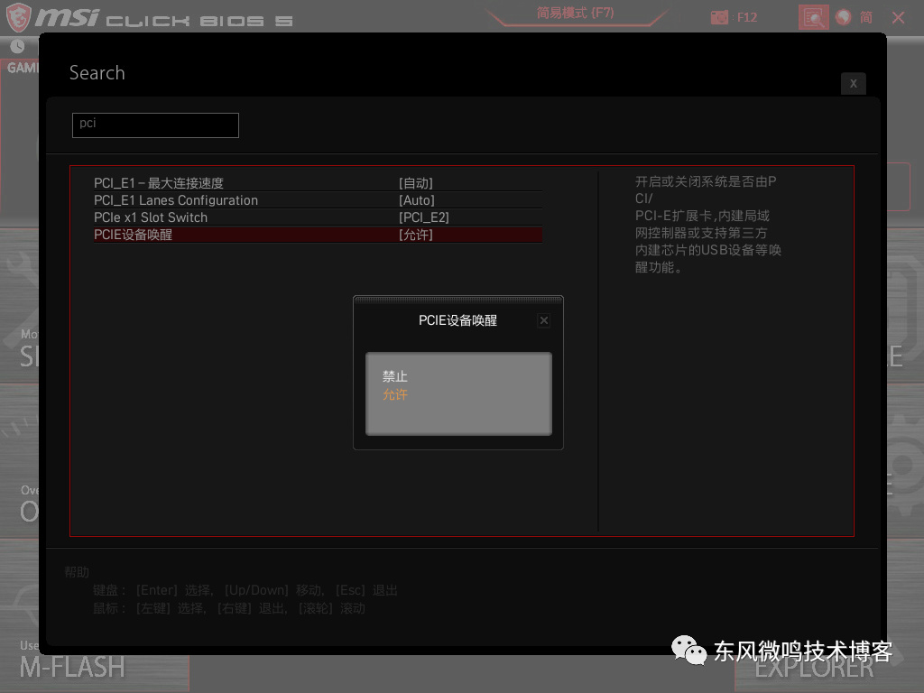Select highlighted PCIE设备唤醒 row
924x693 pixels.
pos(318,235)
